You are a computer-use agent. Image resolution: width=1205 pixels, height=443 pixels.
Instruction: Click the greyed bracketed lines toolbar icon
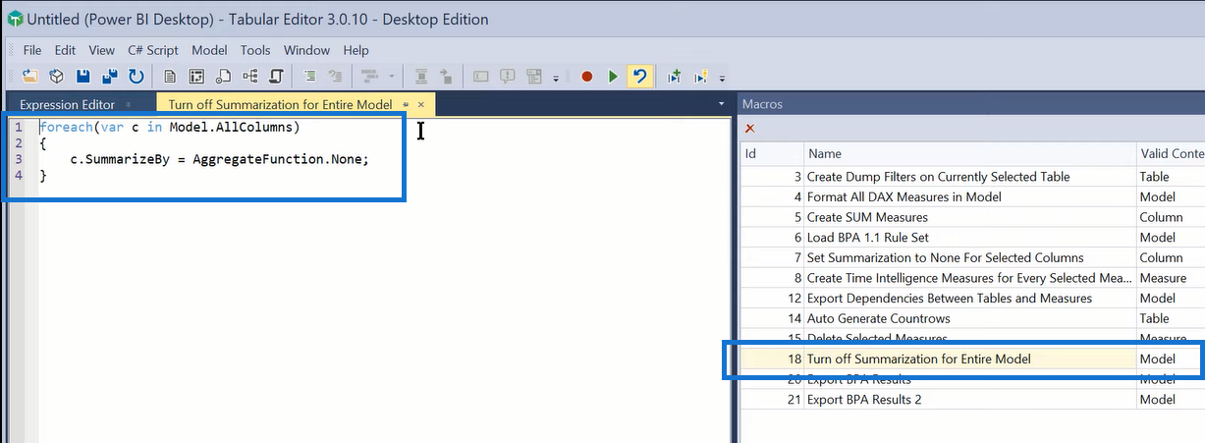tap(420, 76)
